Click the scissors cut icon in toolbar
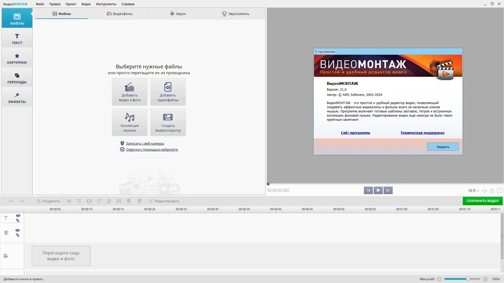The width and height of the screenshot is (504, 283). 69,201
